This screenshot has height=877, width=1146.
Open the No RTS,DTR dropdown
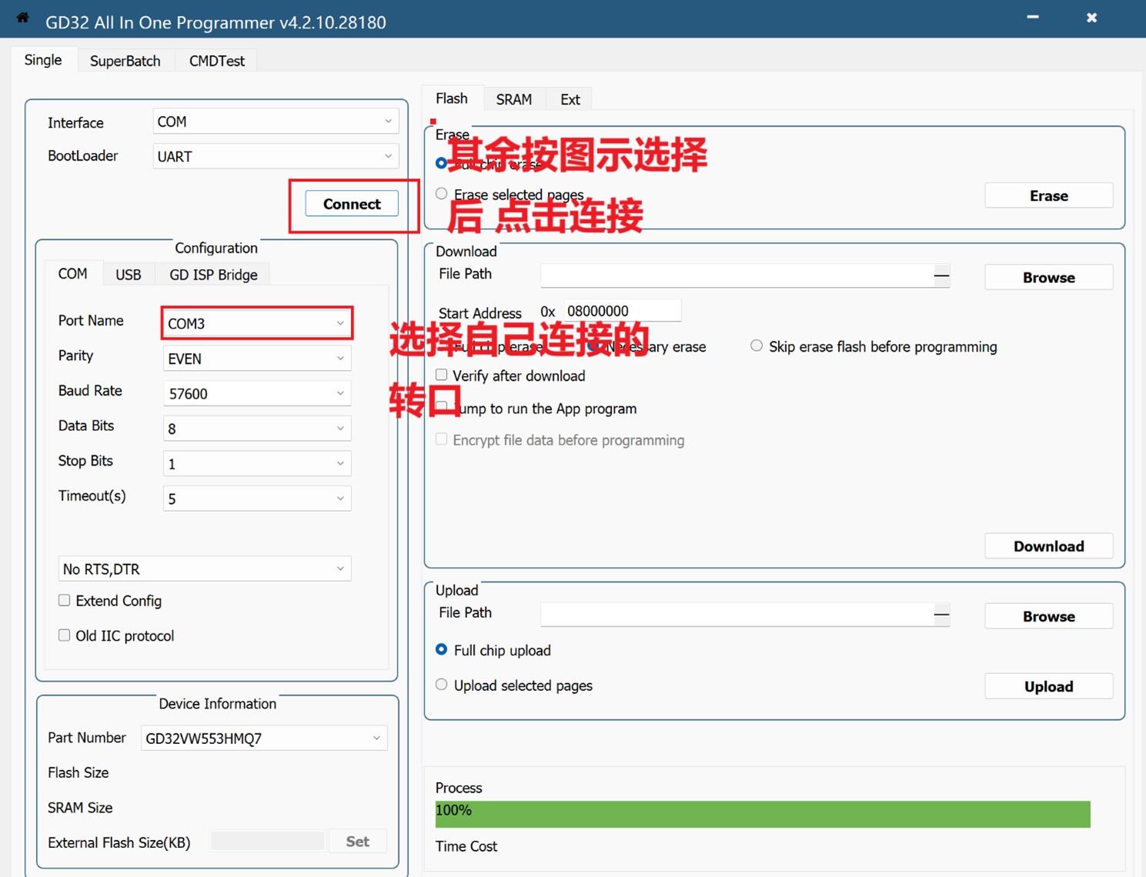[204, 569]
